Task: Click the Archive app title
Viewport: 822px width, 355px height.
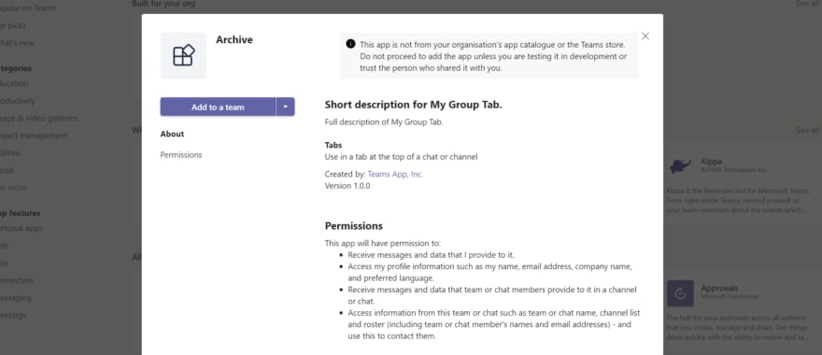Action: [234, 40]
